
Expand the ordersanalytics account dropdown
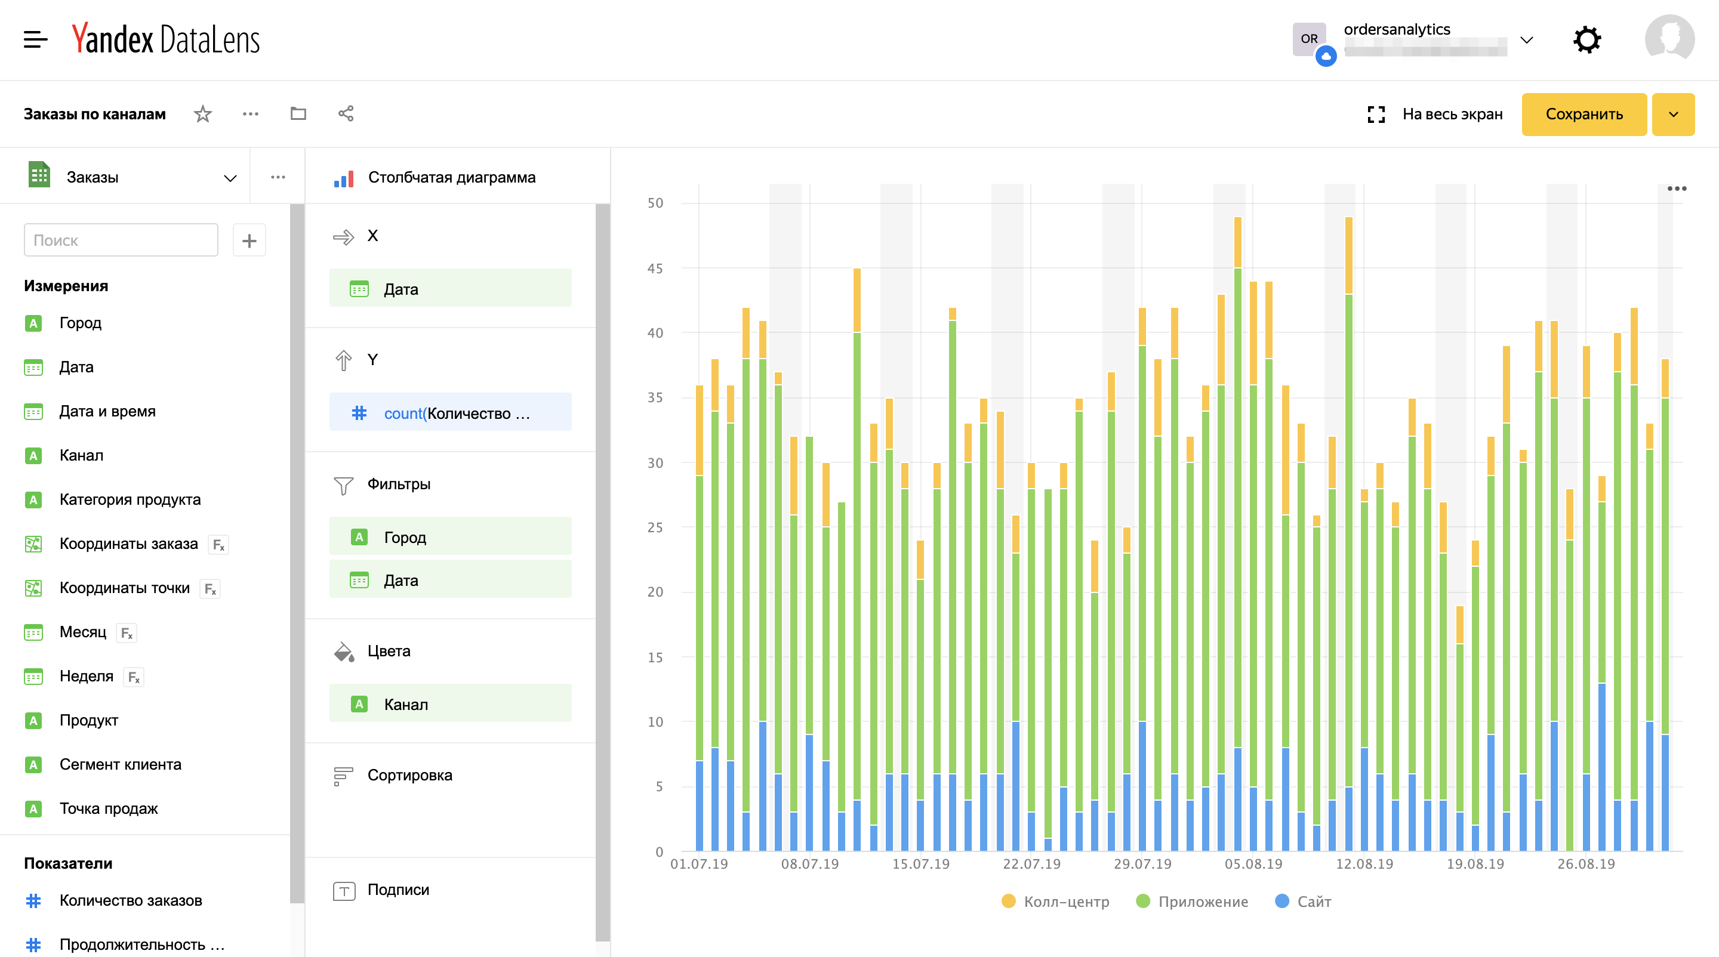coord(1527,40)
